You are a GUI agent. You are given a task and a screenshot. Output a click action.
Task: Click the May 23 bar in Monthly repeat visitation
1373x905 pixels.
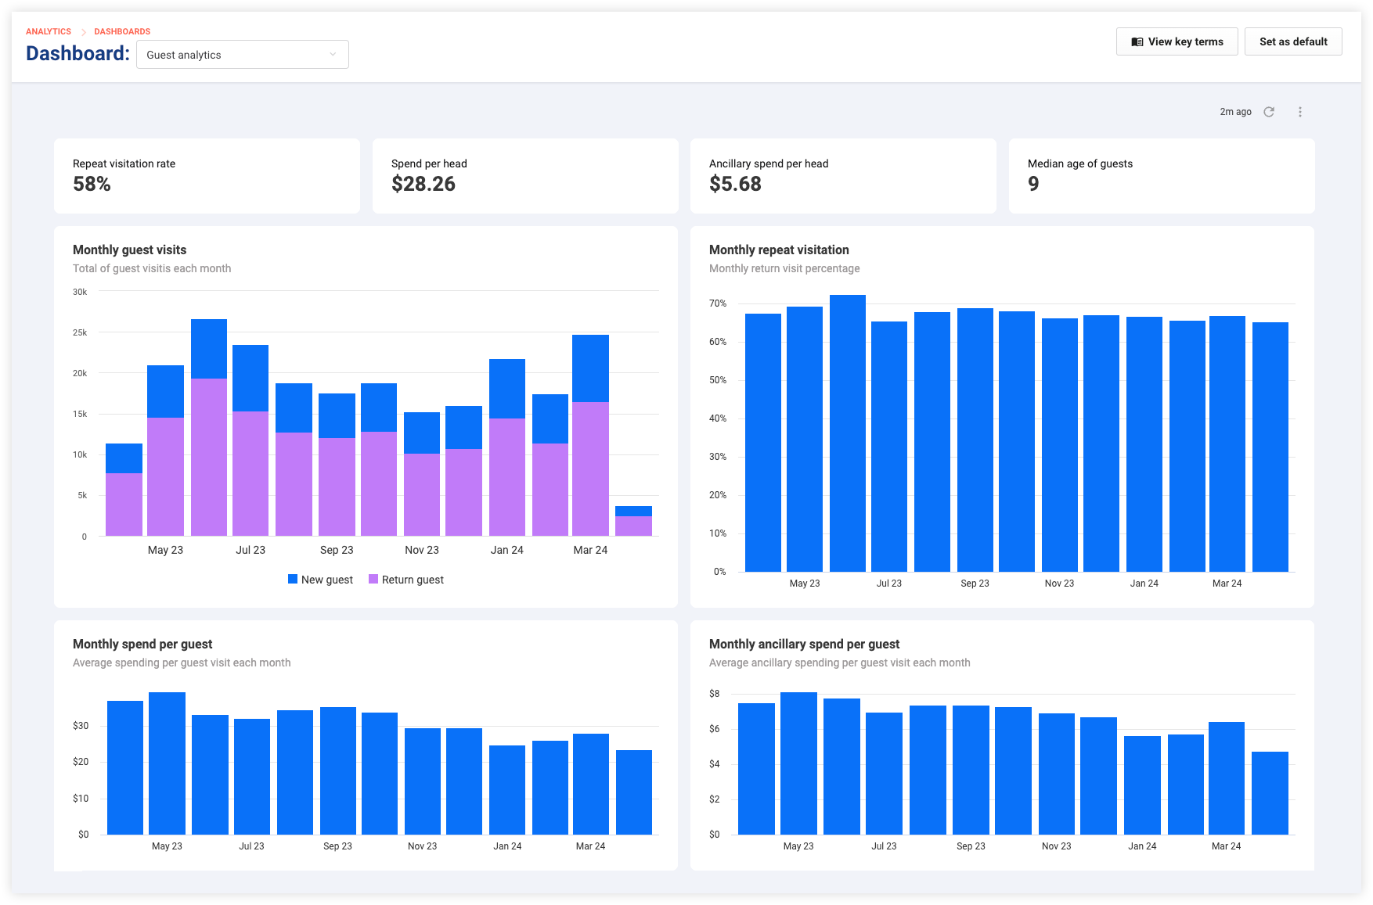coord(805,439)
